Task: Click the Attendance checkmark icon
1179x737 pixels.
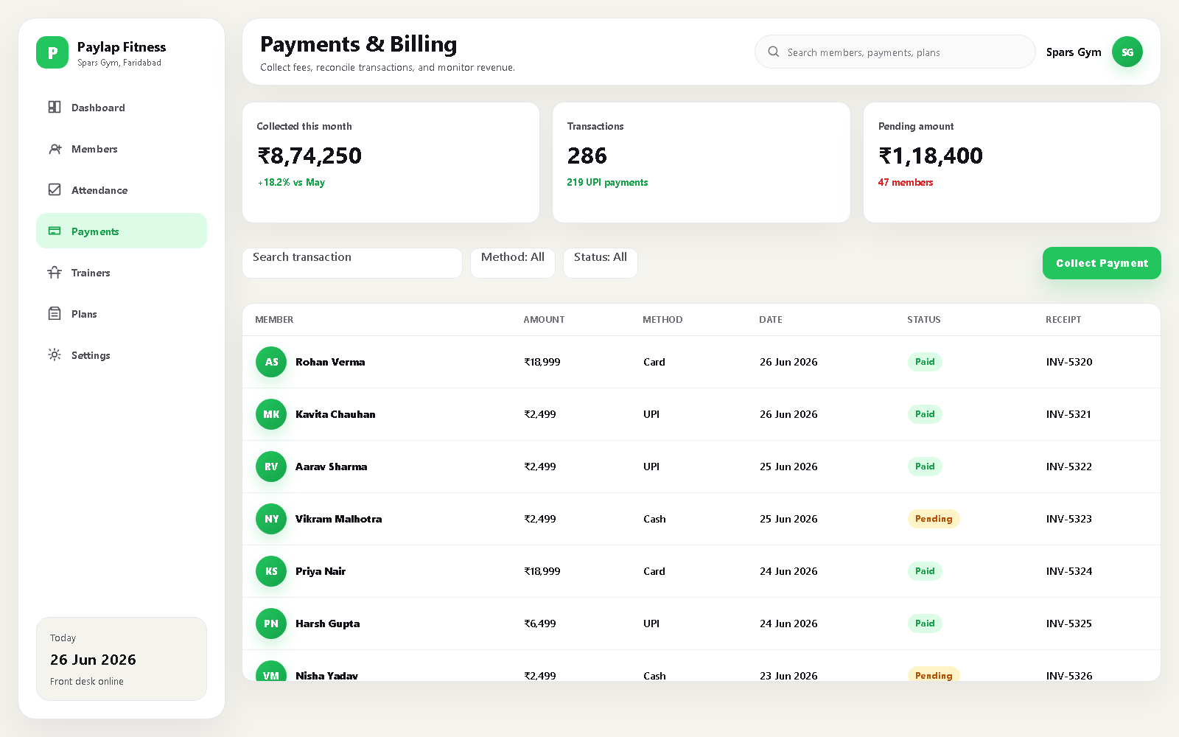Action: pyautogui.click(x=55, y=189)
